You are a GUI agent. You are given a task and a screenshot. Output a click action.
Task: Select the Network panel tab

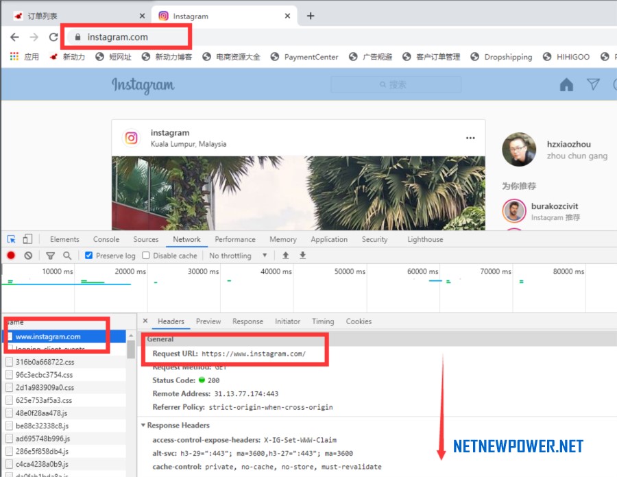pos(186,239)
